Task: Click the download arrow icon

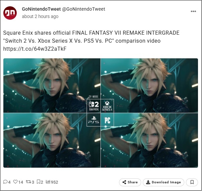Action: [x=148, y=182]
